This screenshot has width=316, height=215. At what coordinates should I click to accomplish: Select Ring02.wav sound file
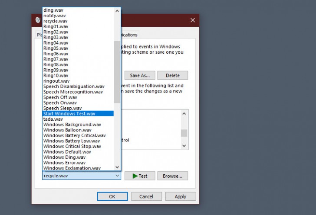(78, 32)
